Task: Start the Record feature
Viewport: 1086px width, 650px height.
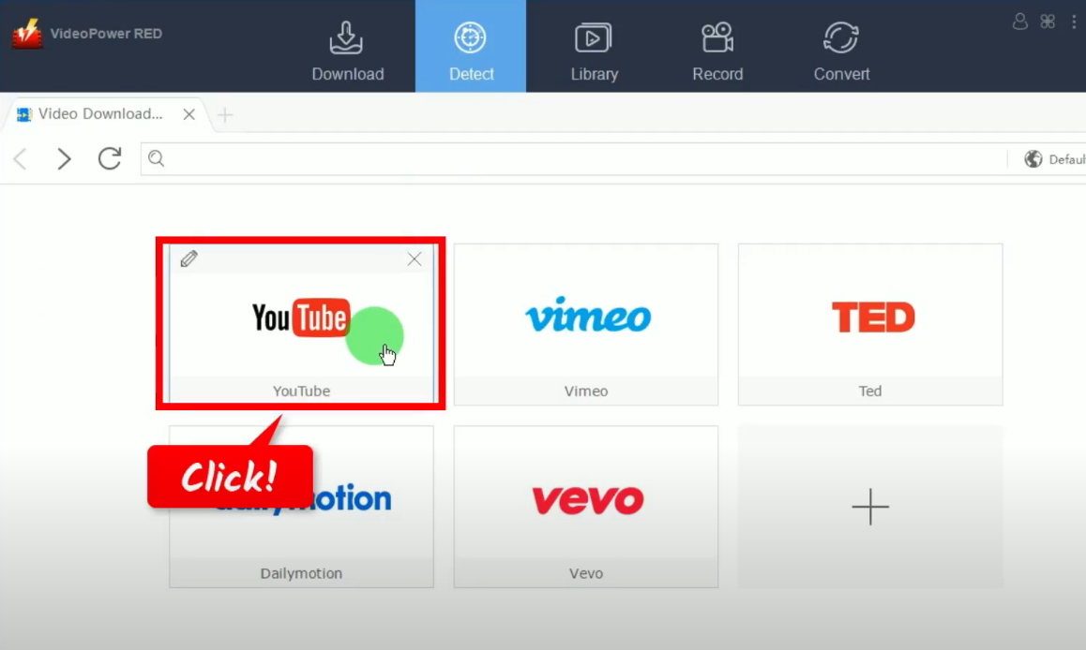Action: (x=717, y=47)
